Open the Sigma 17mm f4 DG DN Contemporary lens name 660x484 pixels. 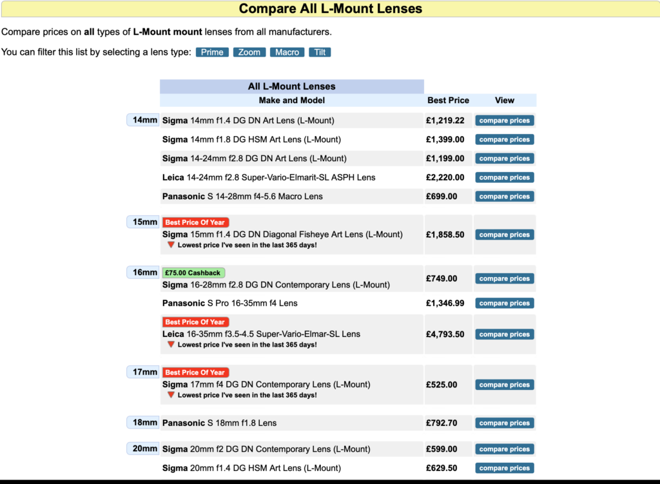[x=266, y=385]
